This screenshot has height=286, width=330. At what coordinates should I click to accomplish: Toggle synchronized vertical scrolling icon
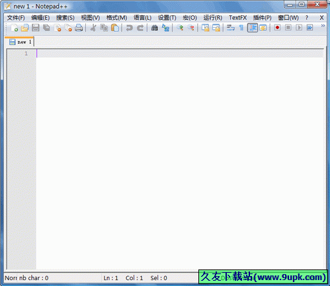click(206, 28)
